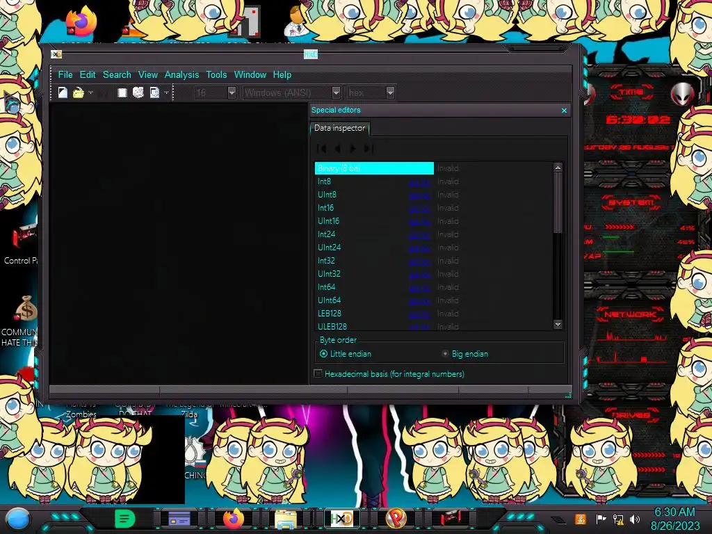
Task: Click the data inspector scrollbar thumb
Action: (x=558, y=202)
